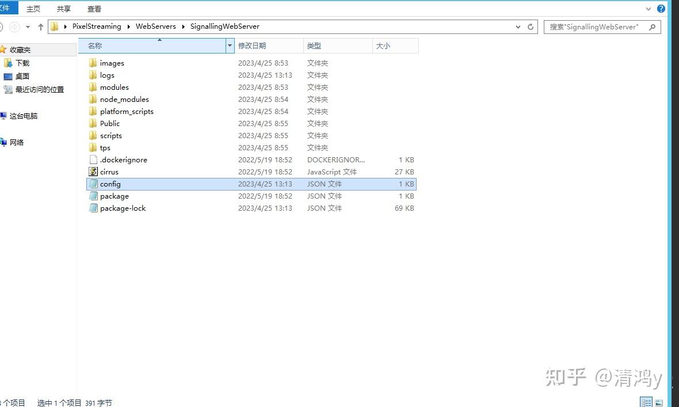Click the .dockerignore file icon
The image size is (679, 407).
93,160
